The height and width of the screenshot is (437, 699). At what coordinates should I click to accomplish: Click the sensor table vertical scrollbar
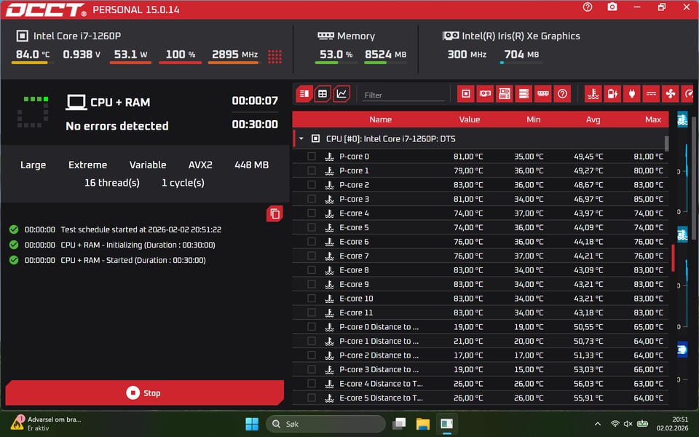click(x=666, y=143)
